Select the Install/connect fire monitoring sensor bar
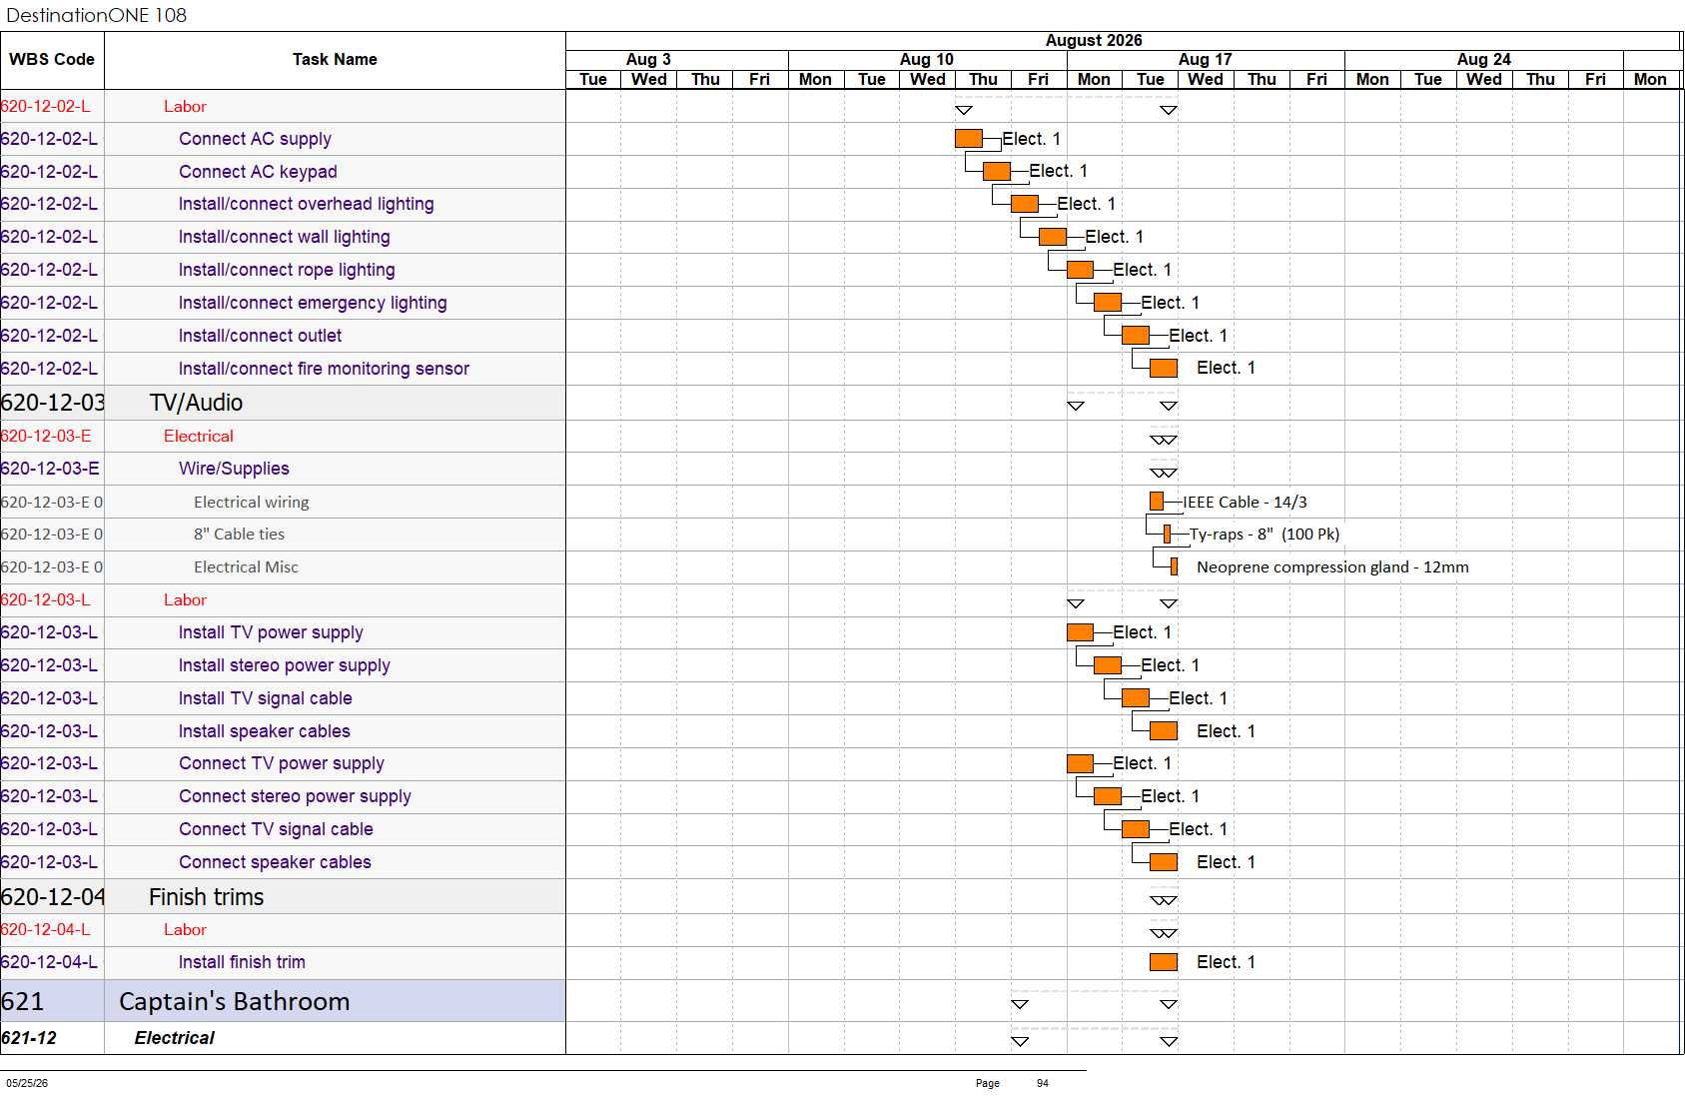This screenshot has width=1685, height=1096. tap(1164, 368)
